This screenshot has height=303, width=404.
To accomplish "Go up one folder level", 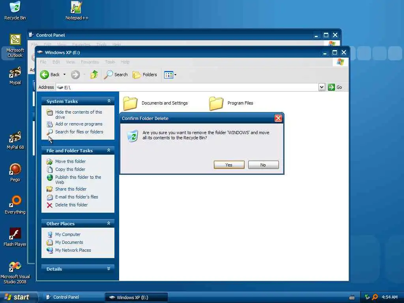I will click(x=94, y=75).
